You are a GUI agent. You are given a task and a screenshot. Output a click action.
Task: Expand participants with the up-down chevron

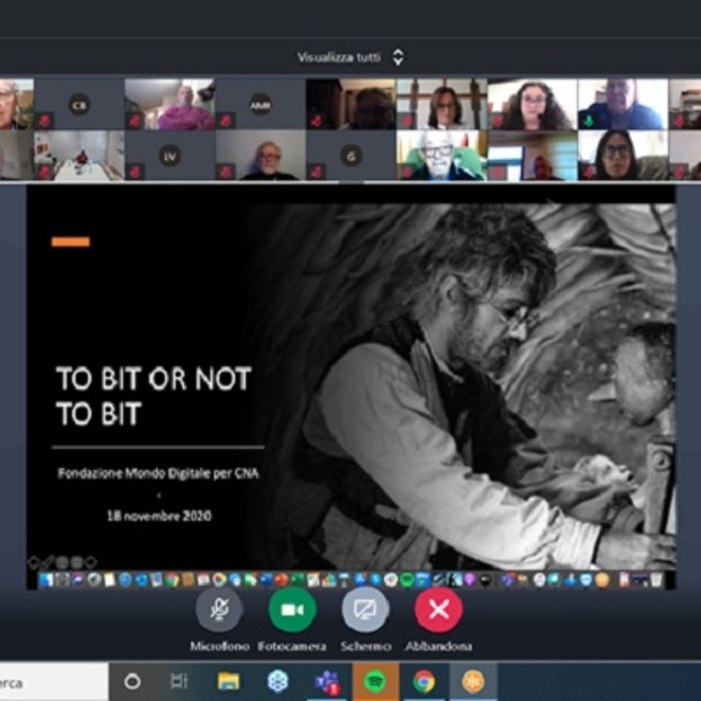point(398,58)
